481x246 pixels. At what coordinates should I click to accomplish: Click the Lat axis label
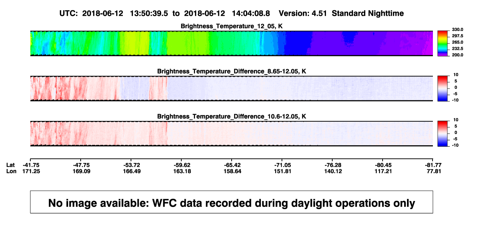coord(10,164)
